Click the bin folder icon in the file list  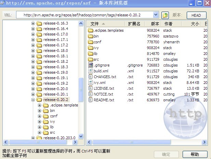(x=90, y=36)
